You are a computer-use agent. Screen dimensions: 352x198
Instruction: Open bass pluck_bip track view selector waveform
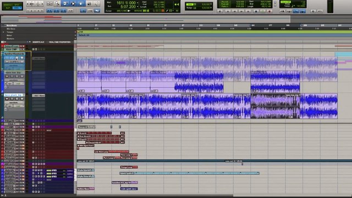[x=14, y=102]
